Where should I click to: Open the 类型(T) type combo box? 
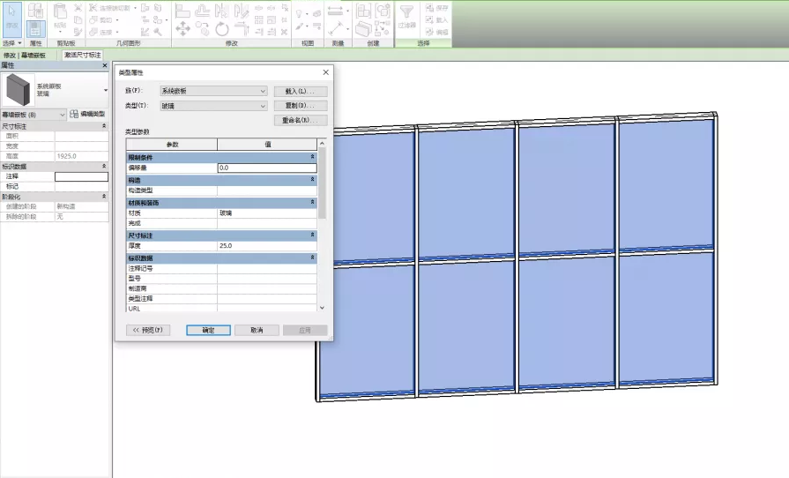213,106
